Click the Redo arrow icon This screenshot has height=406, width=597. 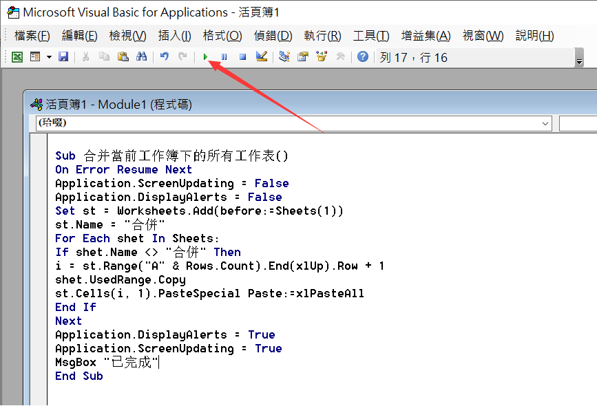182,57
